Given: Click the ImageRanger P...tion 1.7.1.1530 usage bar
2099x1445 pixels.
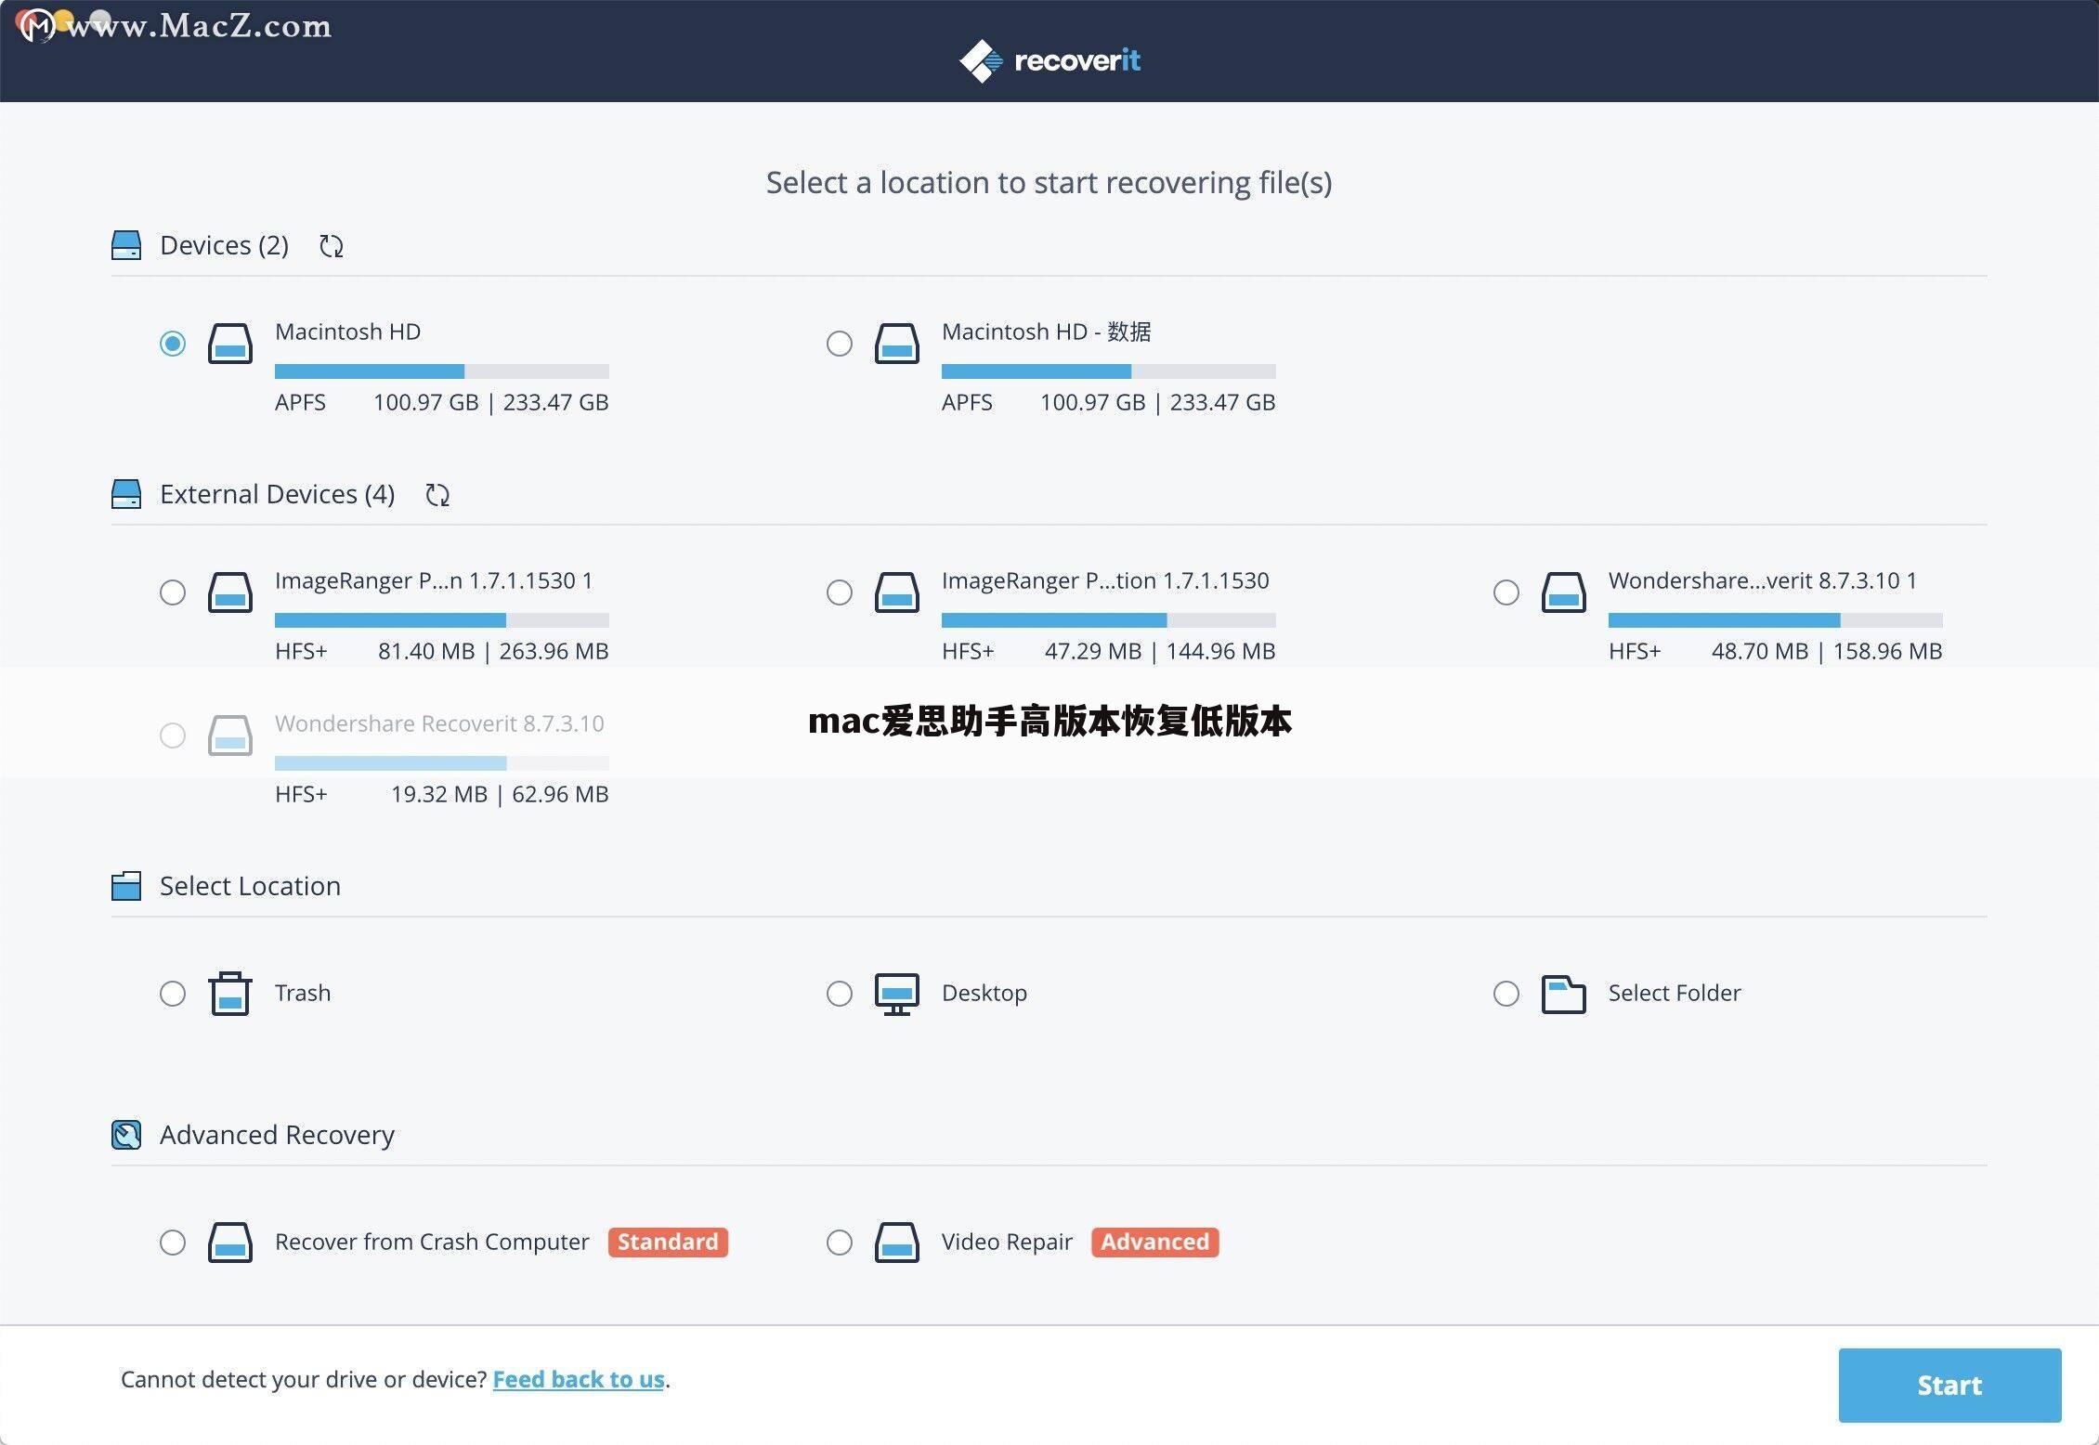Looking at the screenshot, I should (x=1109, y=620).
